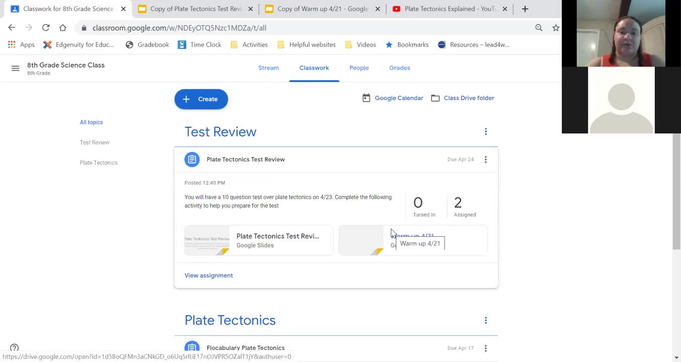The height and width of the screenshot is (362, 681).
Task: Select the Classwork tab
Action: click(x=314, y=68)
